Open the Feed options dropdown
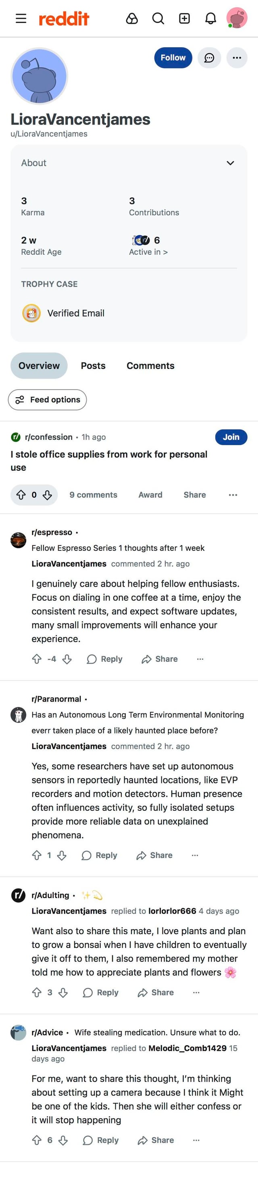 pyautogui.click(x=47, y=400)
